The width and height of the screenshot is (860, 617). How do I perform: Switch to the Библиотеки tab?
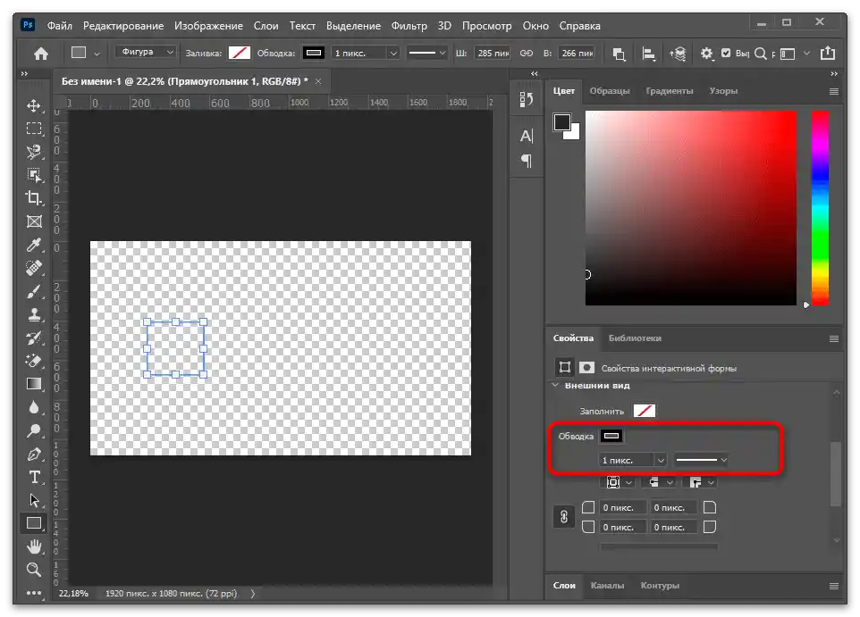tap(635, 338)
